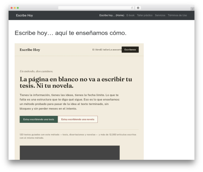The width and height of the screenshot is (203, 172).
Task: Click the red close window dot
Action: click(12, 8)
